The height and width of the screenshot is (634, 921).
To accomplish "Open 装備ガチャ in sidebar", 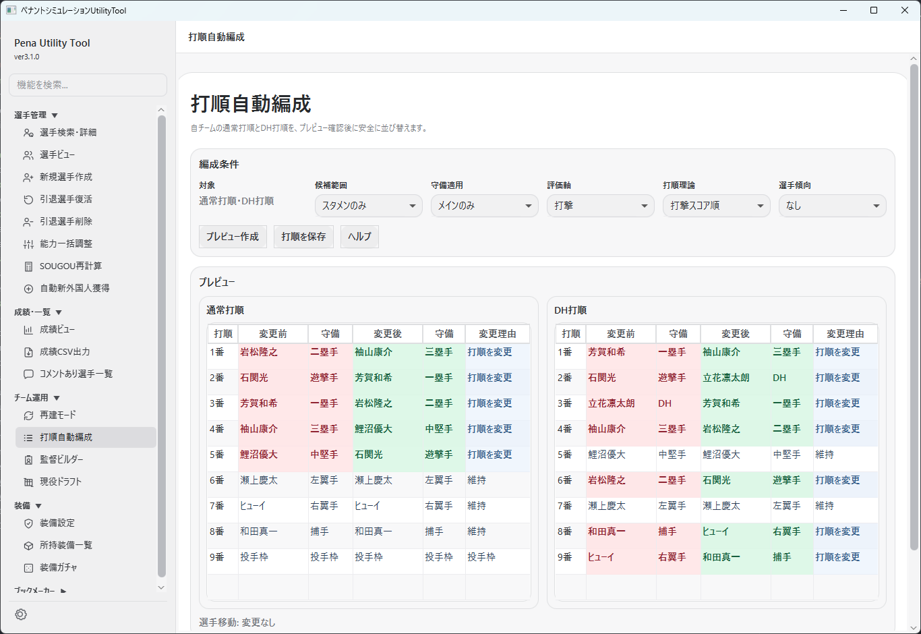I will coord(86,568).
